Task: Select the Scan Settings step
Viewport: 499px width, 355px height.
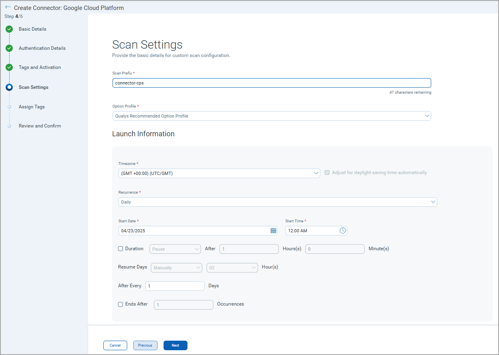Action: [34, 87]
